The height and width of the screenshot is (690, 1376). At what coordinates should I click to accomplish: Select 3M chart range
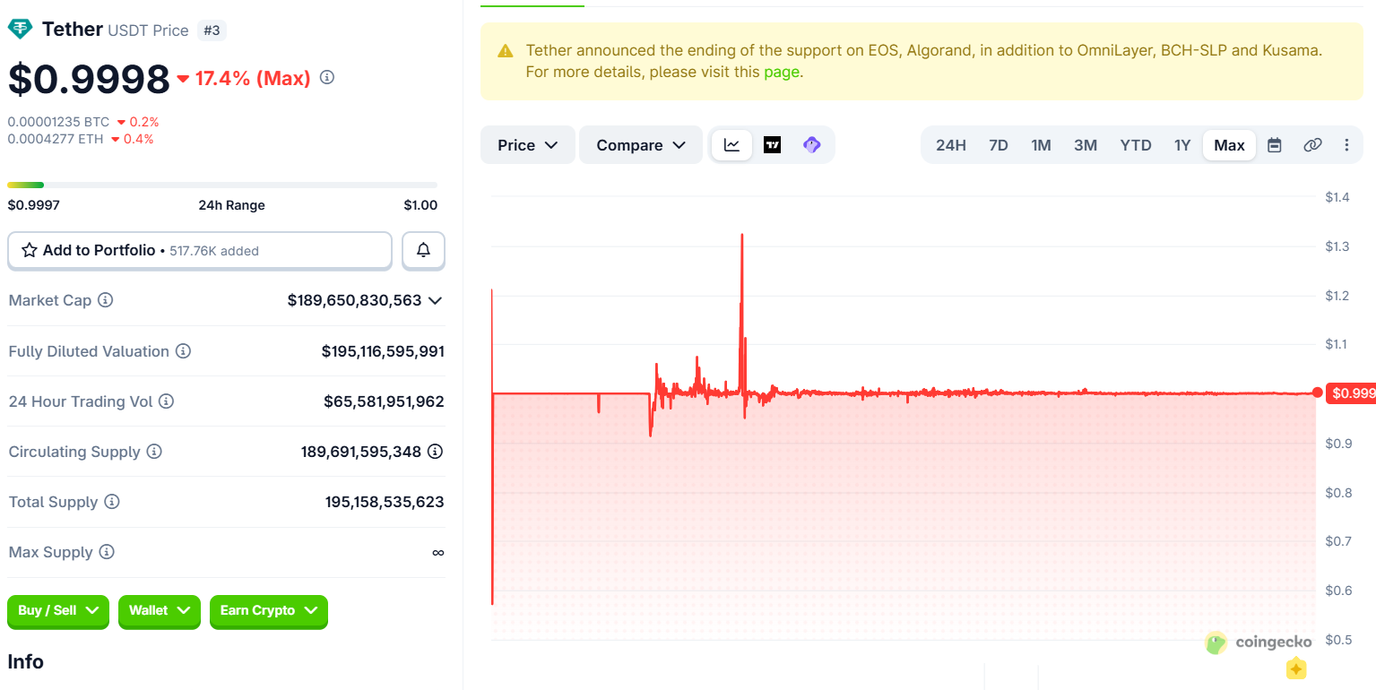pyautogui.click(x=1086, y=145)
